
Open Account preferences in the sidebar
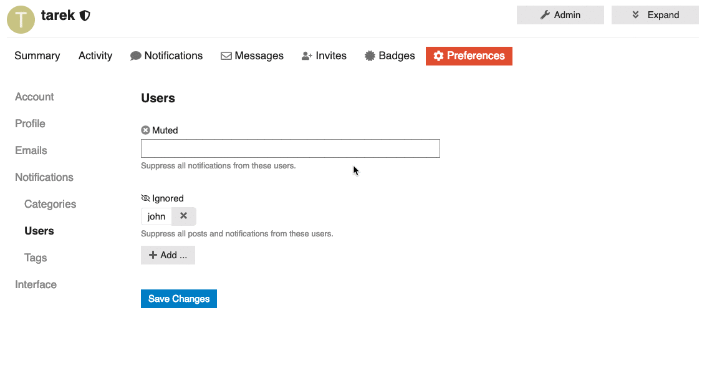(34, 97)
